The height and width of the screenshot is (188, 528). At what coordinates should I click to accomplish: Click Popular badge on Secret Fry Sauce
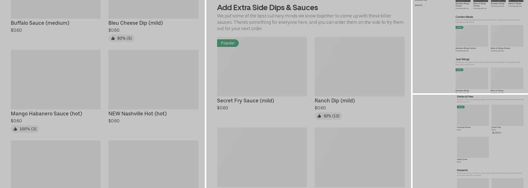[x=228, y=43]
